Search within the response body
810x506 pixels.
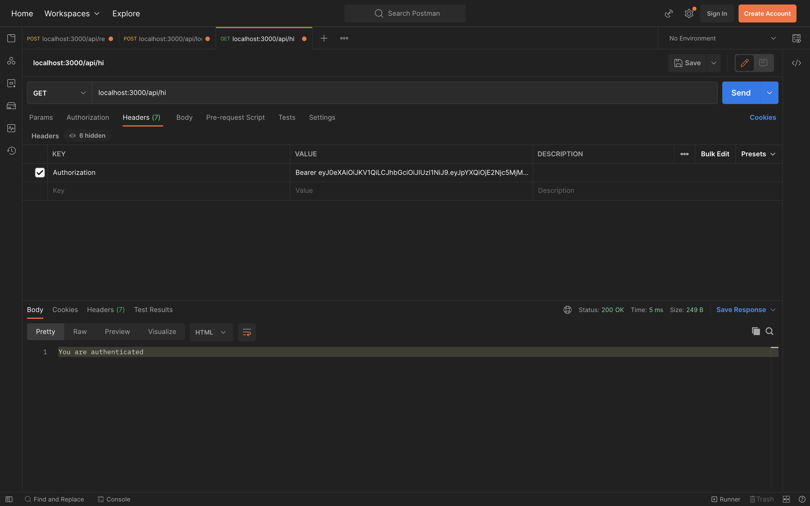(769, 331)
